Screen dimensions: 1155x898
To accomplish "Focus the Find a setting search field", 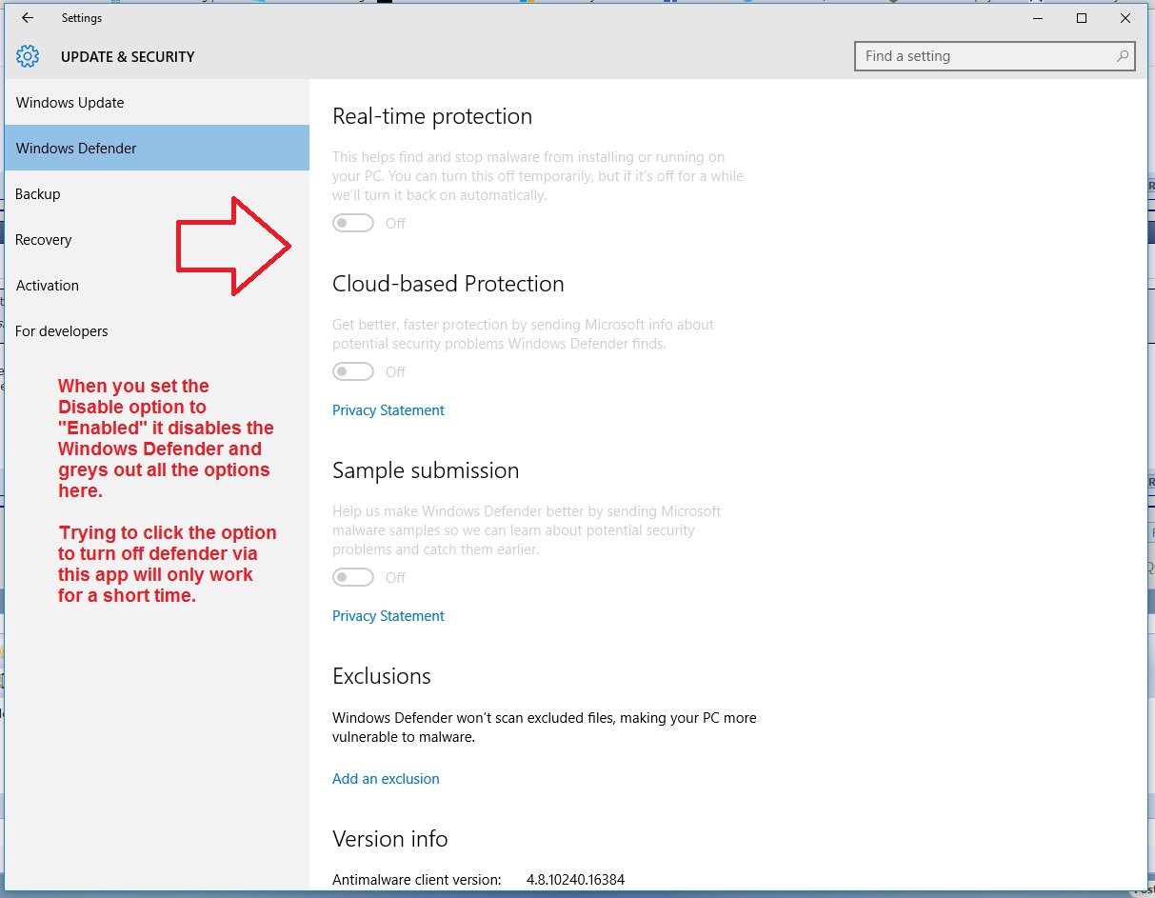I will (x=995, y=56).
